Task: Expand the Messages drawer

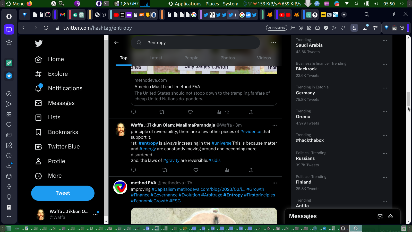Action: click(390, 217)
